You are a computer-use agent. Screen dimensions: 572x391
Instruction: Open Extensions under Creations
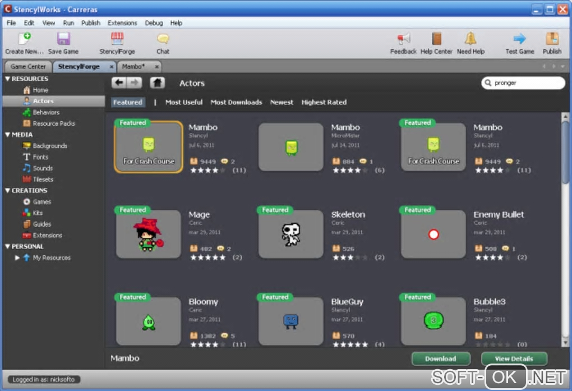pyautogui.click(x=48, y=235)
